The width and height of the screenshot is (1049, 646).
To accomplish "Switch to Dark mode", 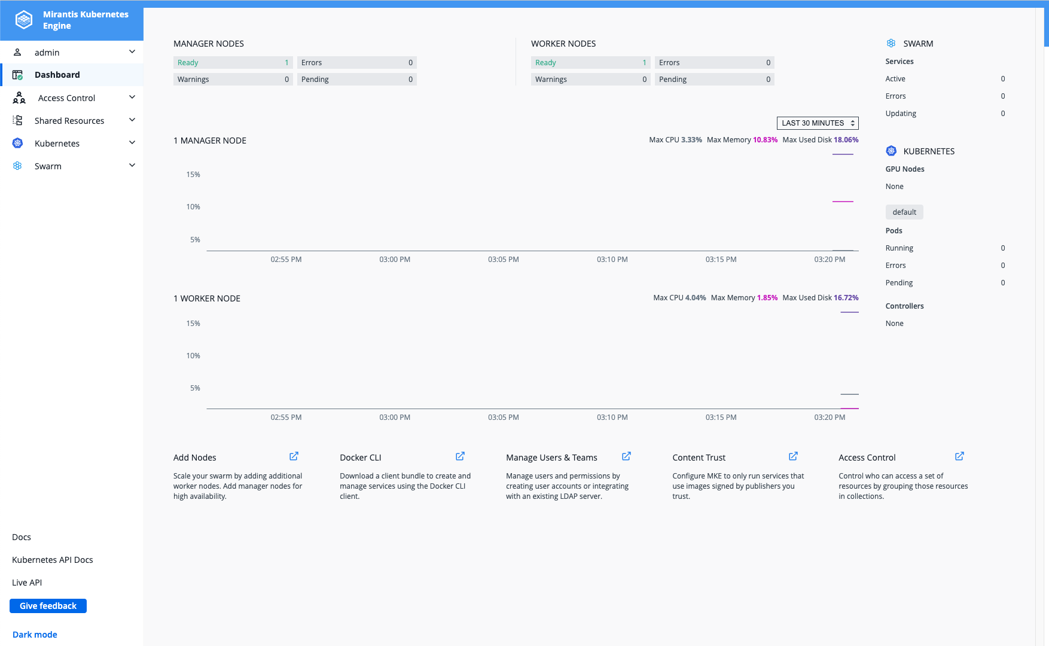I will [35, 635].
